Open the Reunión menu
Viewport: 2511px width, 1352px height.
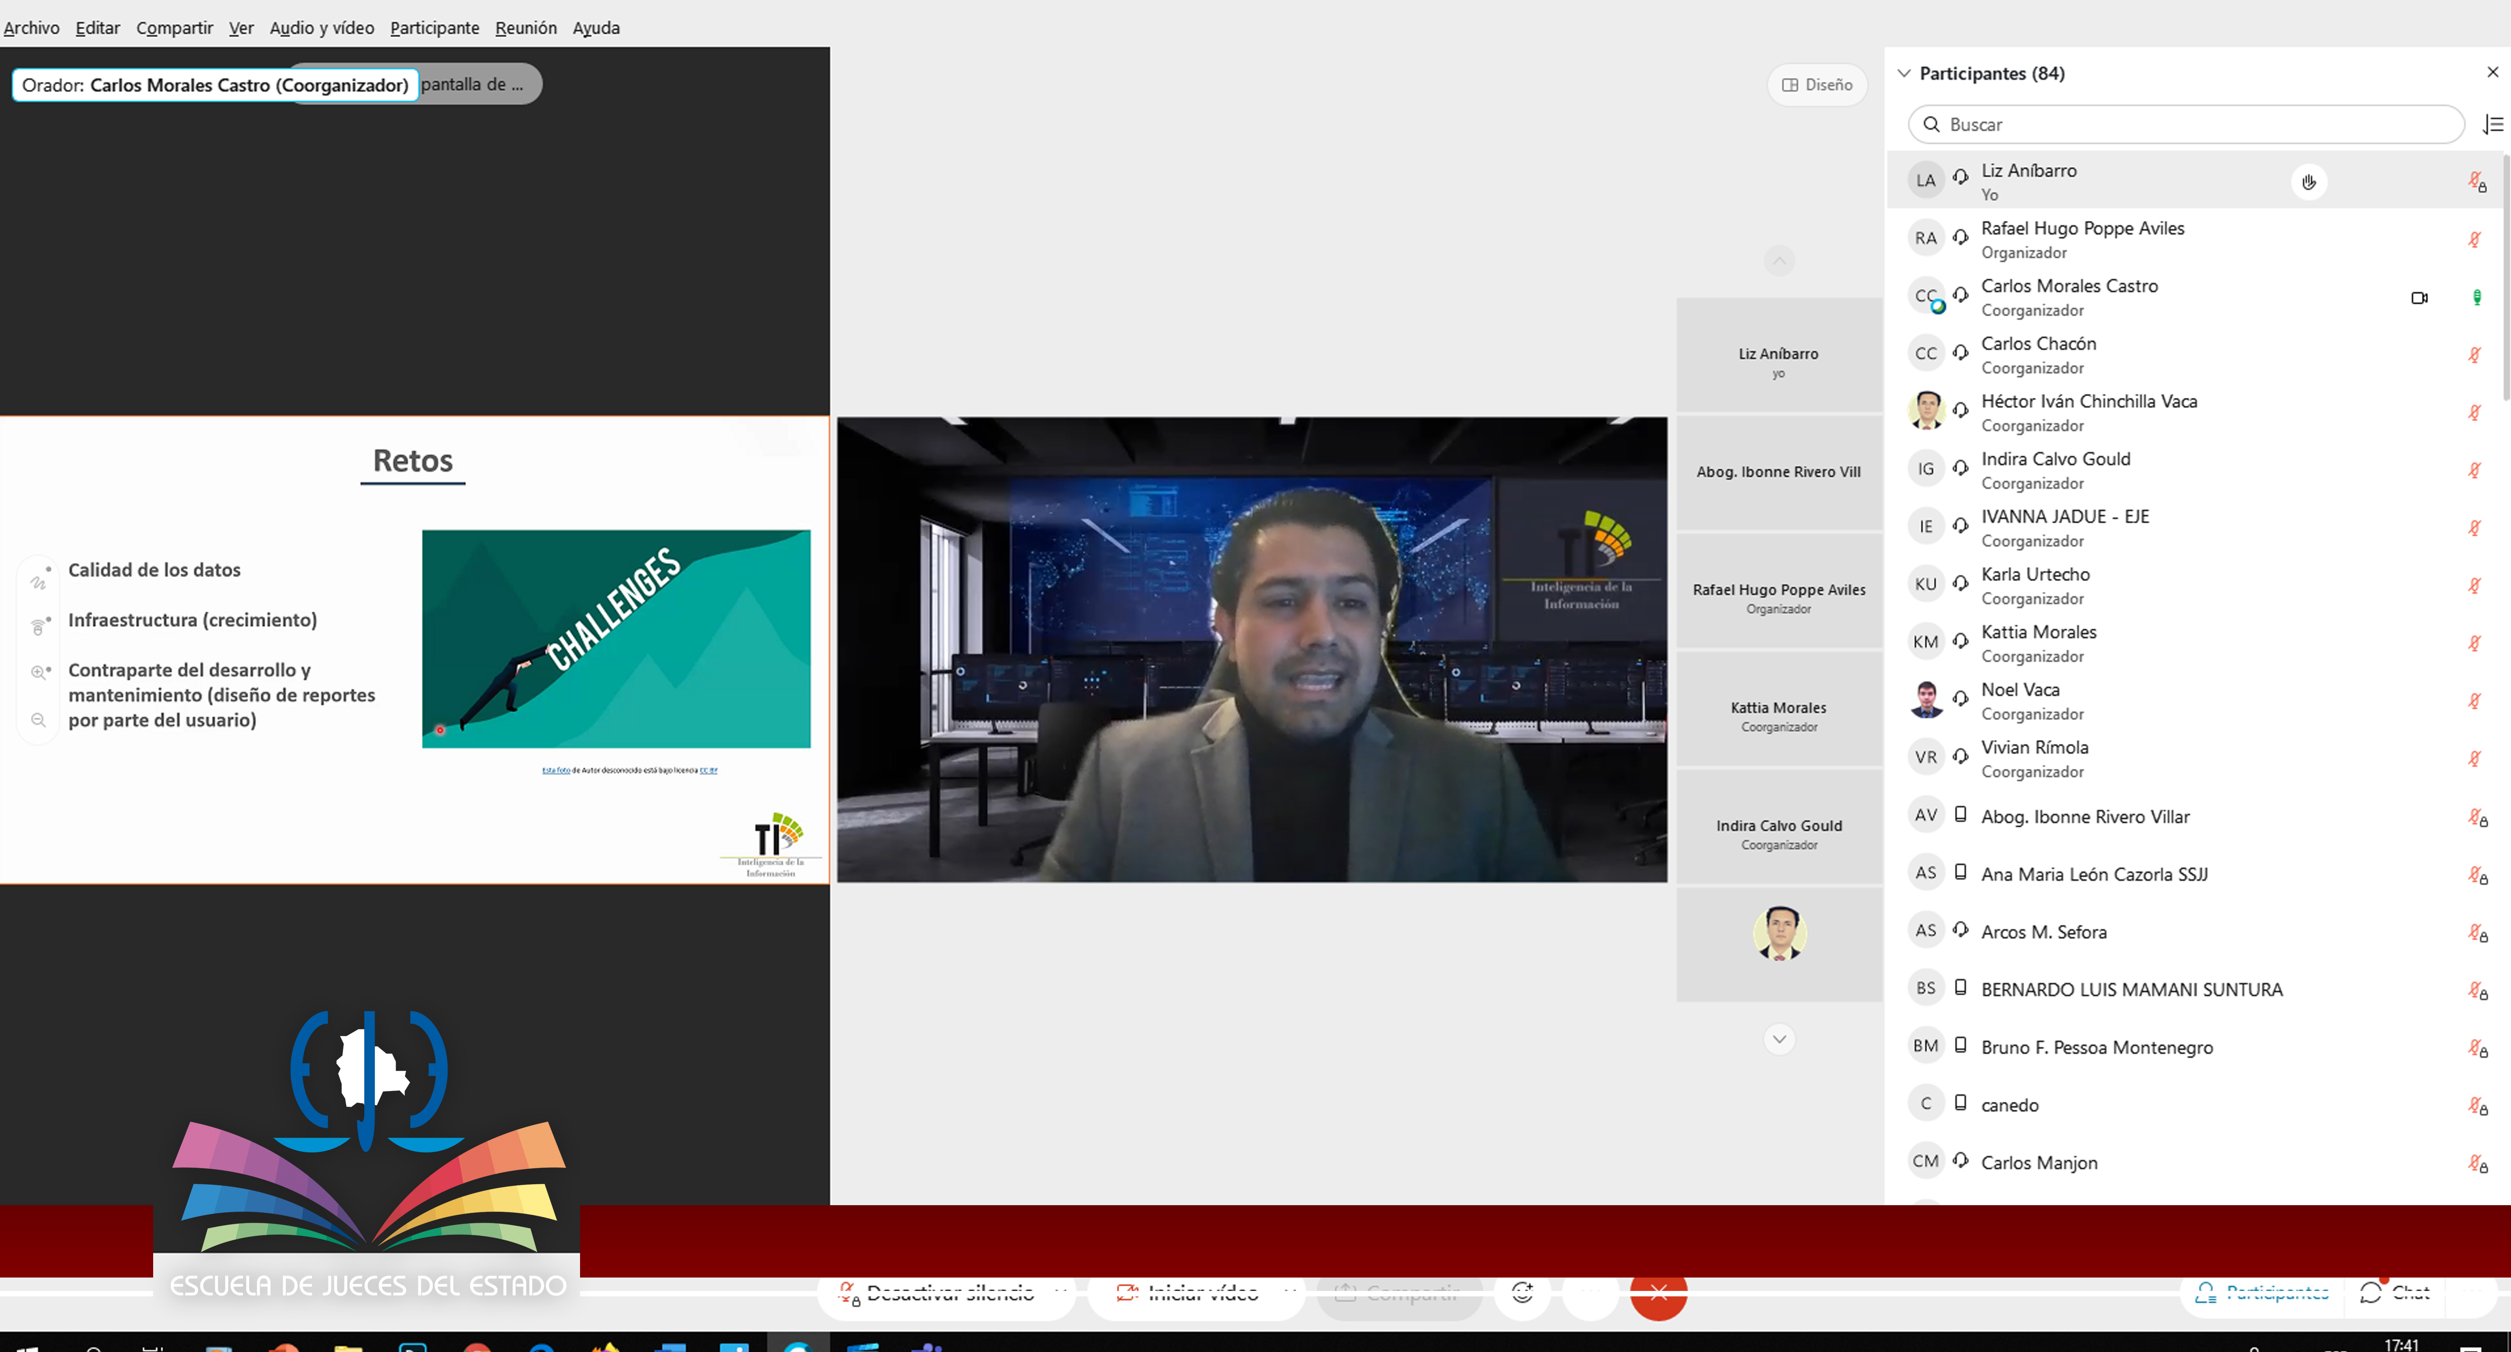(x=525, y=27)
